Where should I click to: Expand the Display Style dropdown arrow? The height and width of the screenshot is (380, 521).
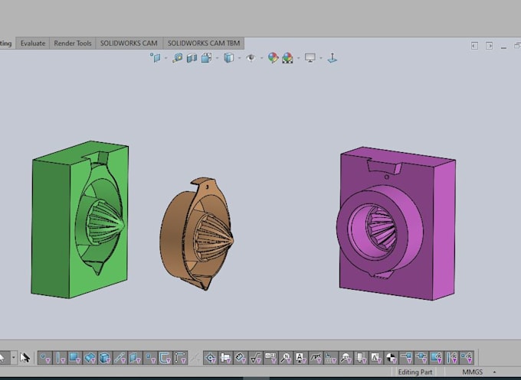[x=239, y=58]
